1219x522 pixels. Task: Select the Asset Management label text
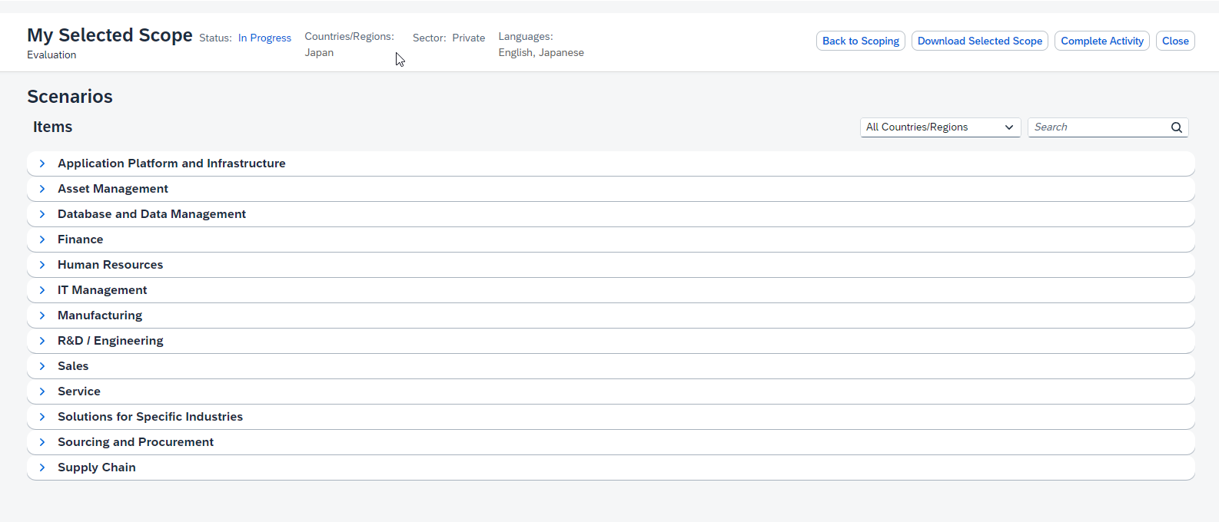coord(113,189)
